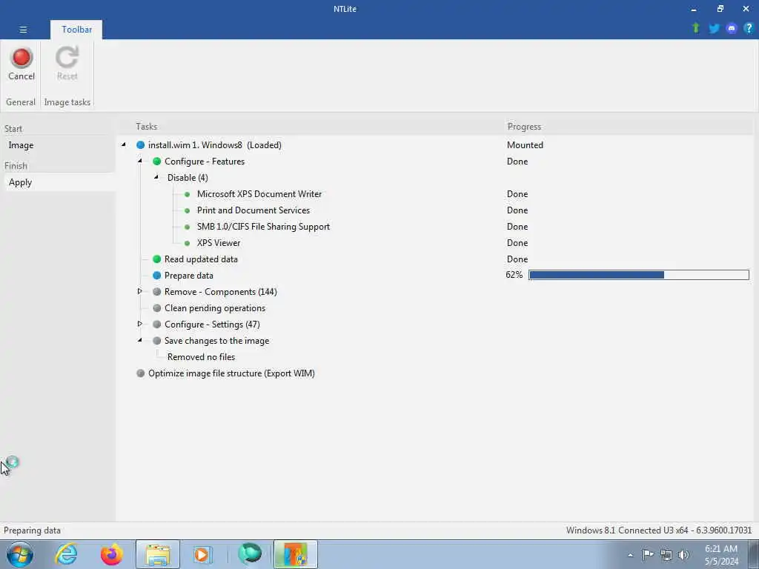
Task: Select Optimize image file structure (Export WIM)
Action: pos(231,373)
